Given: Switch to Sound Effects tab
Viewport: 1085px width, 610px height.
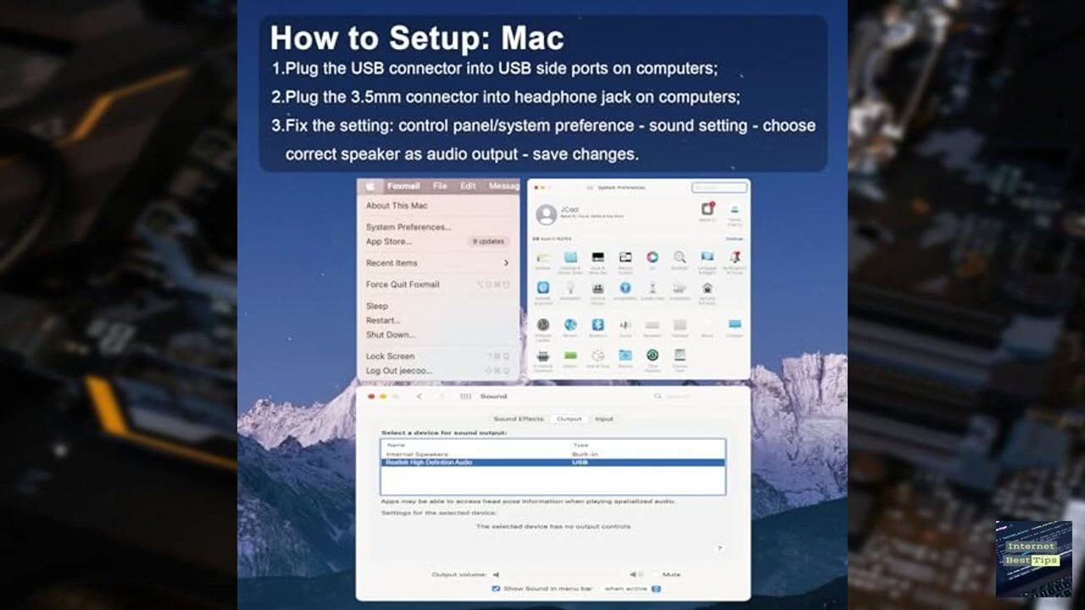Looking at the screenshot, I should point(519,419).
